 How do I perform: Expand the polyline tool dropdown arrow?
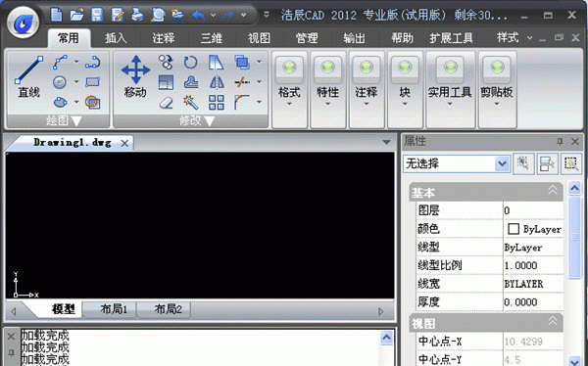(76, 62)
